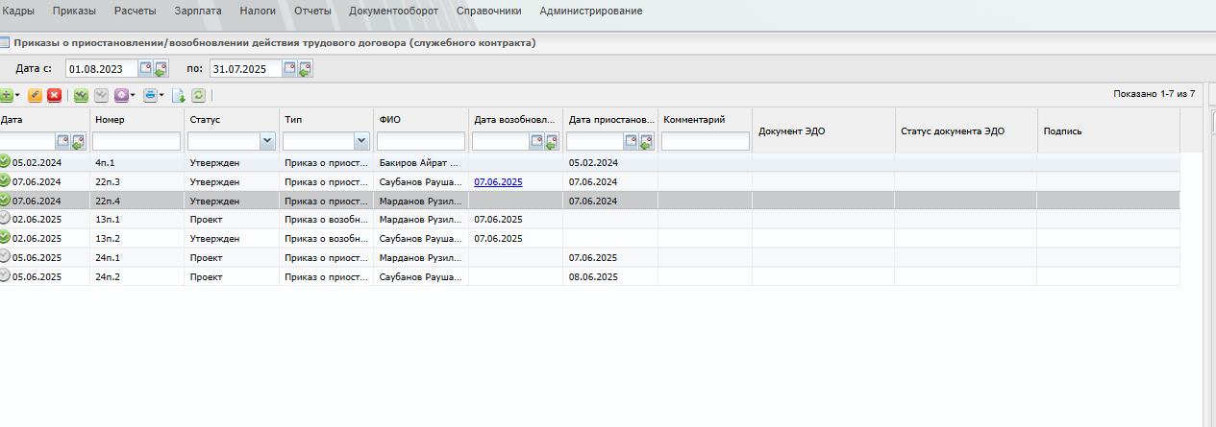1216x427 pixels.
Task: Click 'Показано 1-7 из 7' counter text
Action: 1154,94
